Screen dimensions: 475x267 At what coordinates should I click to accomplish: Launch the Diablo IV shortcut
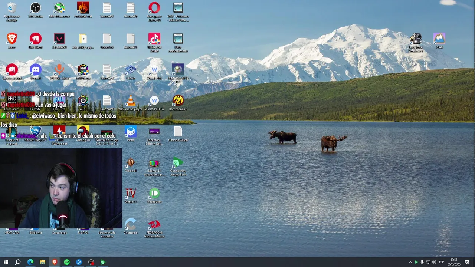[131, 195]
